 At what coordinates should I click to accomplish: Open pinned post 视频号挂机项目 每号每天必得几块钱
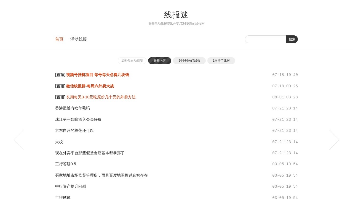tap(98, 75)
